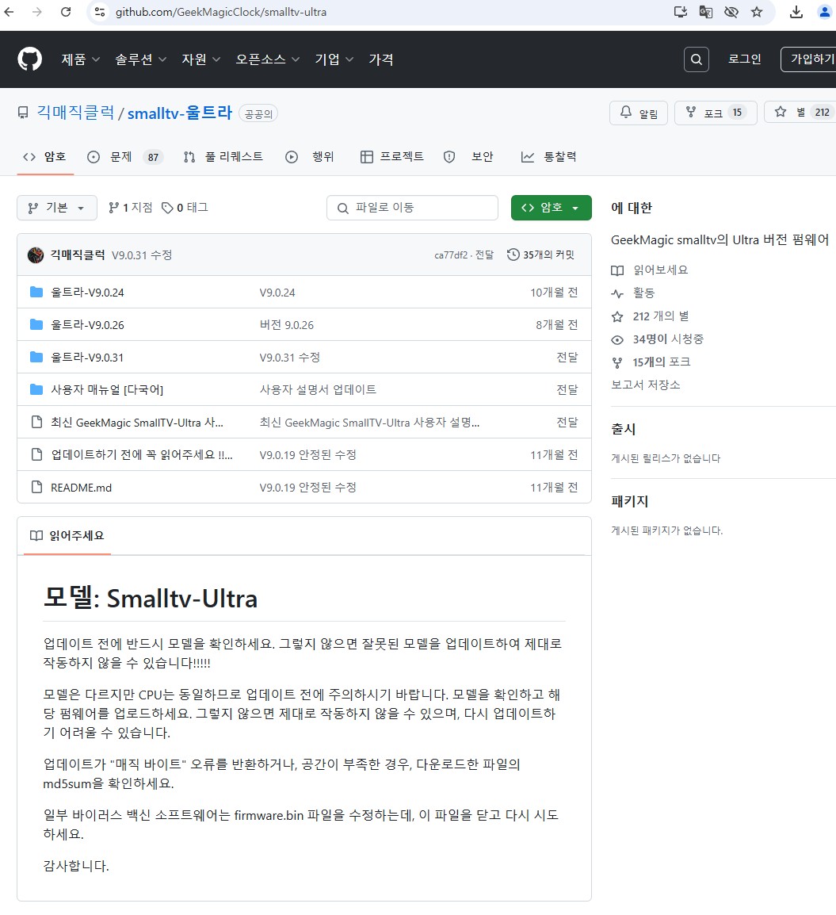Click the crossed-out eye tracking icon
Viewport: 836px width, 915px height.
pos(731,12)
